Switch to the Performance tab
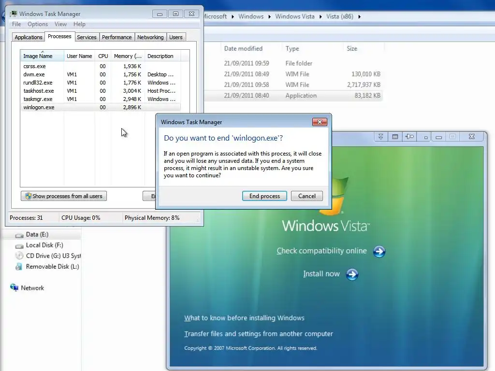This screenshot has height=371, width=495. [x=116, y=37]
